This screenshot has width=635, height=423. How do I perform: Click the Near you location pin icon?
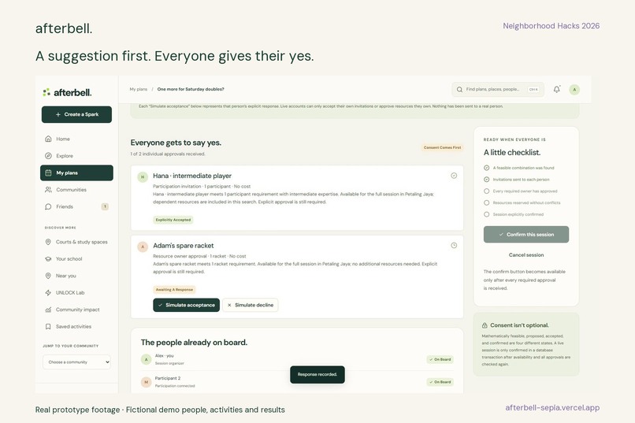click(x=48, y=276)
